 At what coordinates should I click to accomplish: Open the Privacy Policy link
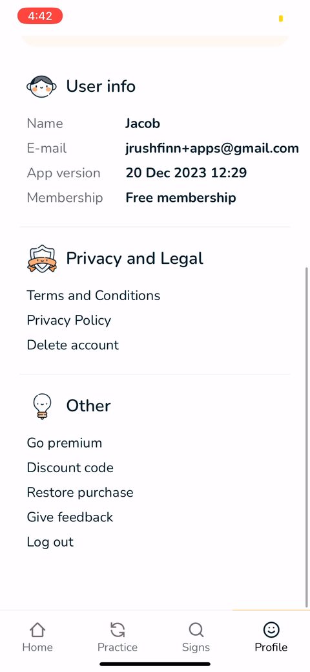(x=69, y=320)
